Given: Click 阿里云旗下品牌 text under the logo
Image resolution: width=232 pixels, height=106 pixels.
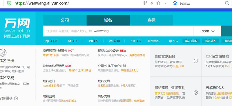Looking at the screenshot, I should (x=17, y=36).
